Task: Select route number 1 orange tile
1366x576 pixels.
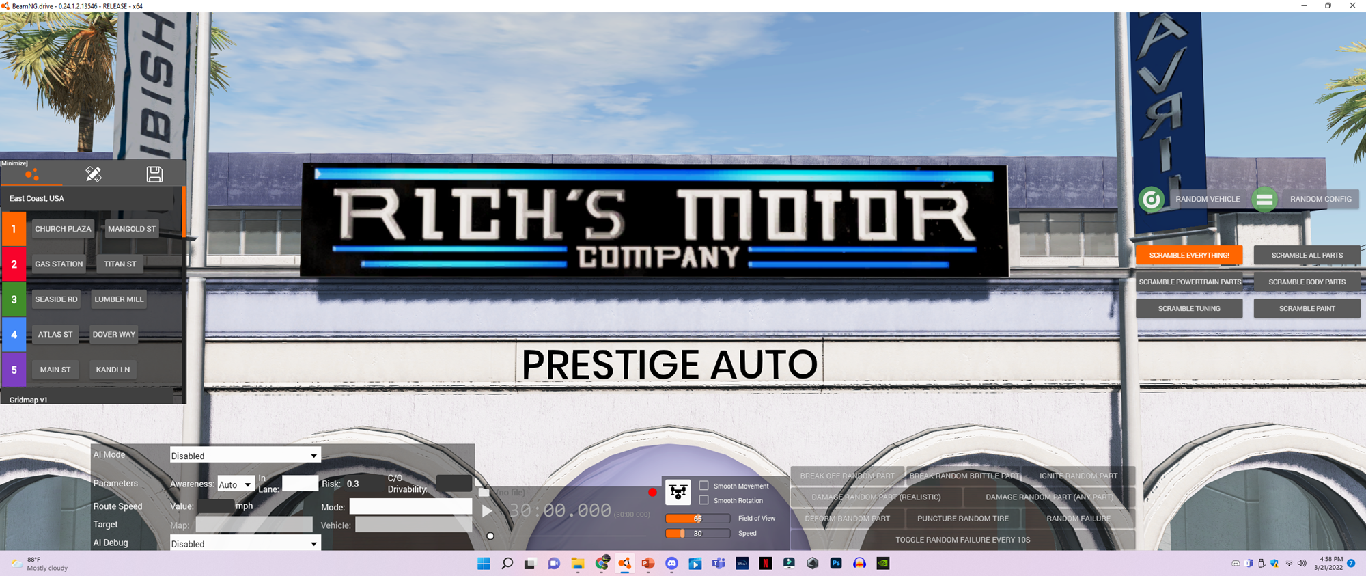Action: coord(14,229)
